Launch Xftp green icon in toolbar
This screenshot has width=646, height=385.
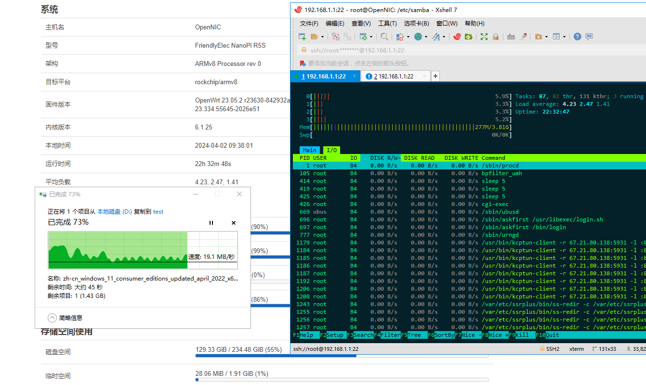468,37
